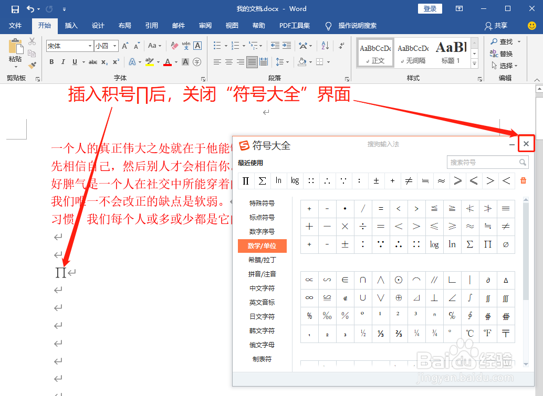Clear formatting with the eraser A icon
Viewport: 543px width, 396px height.
pyautogui.click(x=174, y=46)
